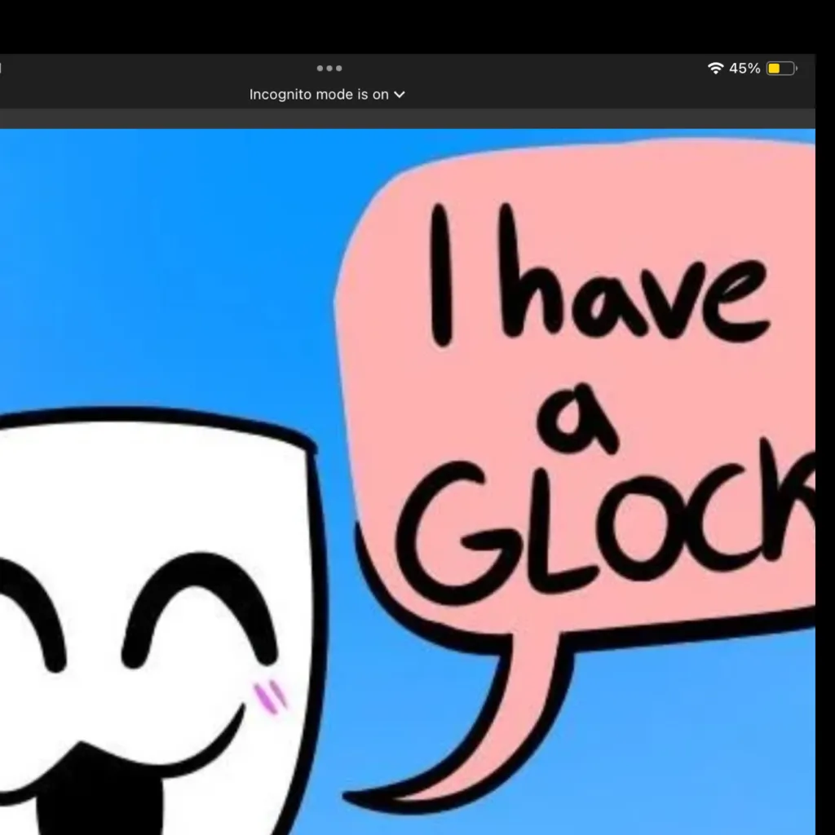Expand the Incognito mode is on dropdown
835x835 pixels.
click(327, 95)
